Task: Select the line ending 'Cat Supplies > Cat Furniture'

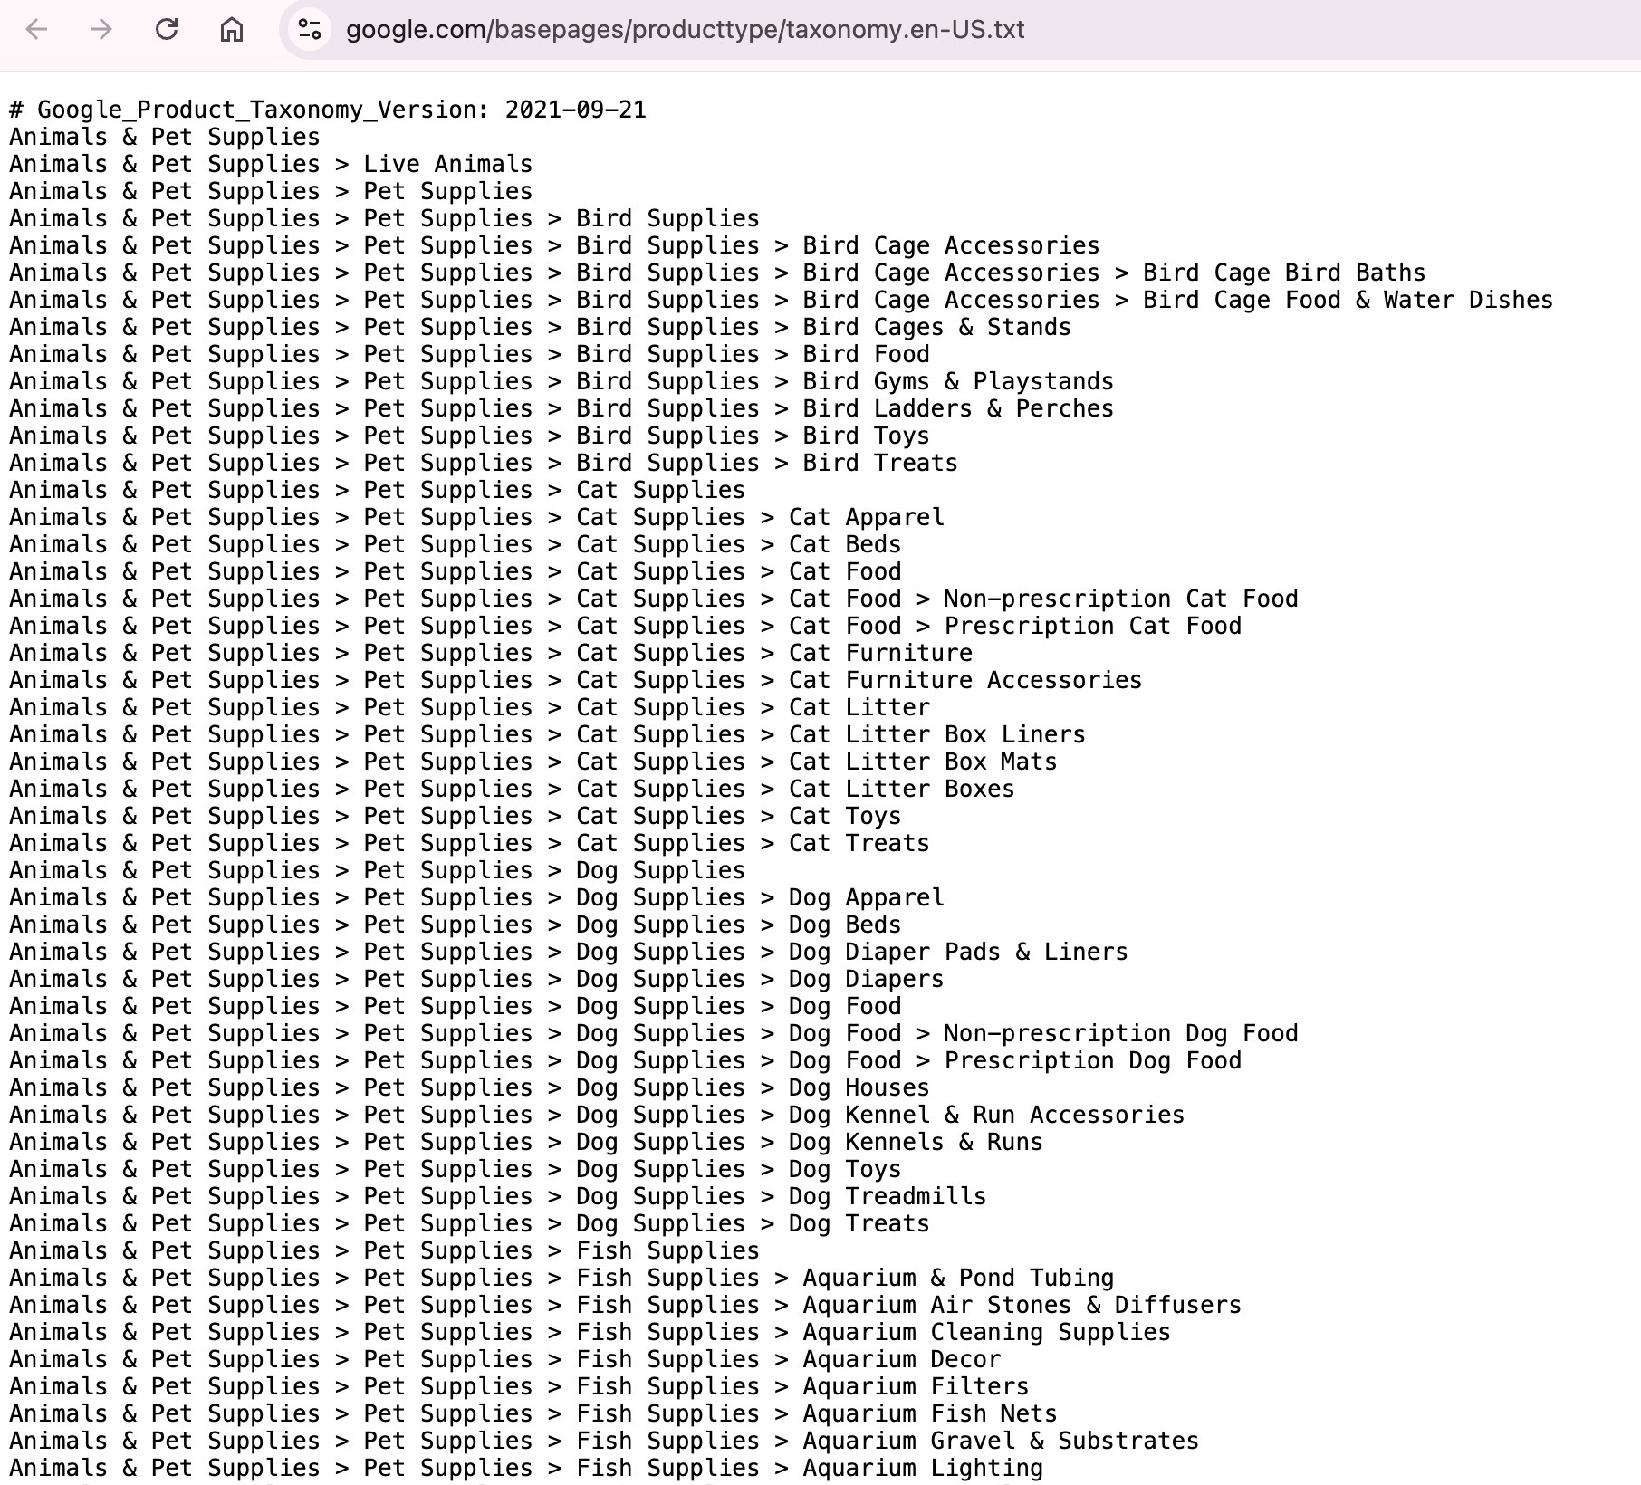Action: point(491,653)
